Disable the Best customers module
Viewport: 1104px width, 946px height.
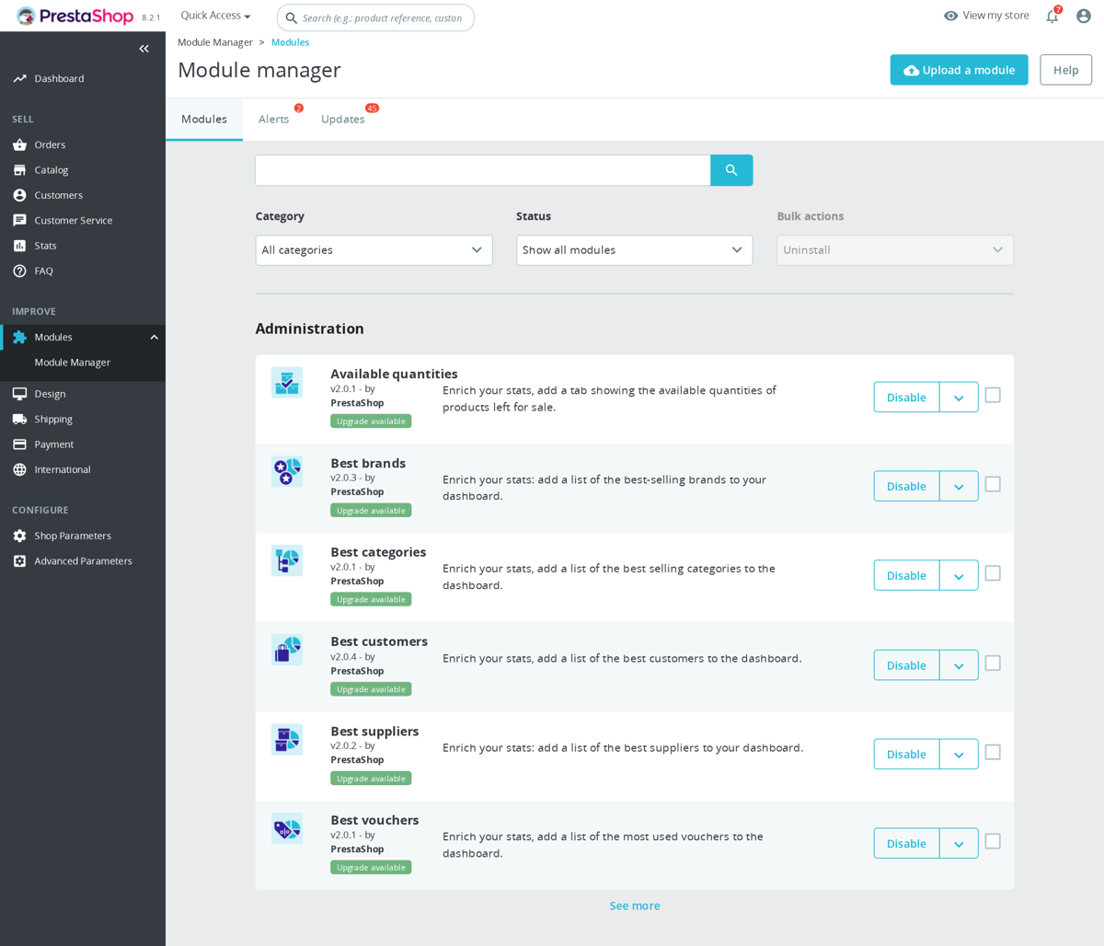tap(906, 665)
